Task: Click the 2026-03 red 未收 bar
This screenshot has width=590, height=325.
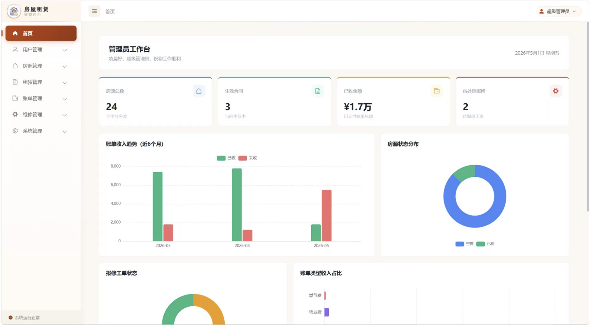Action: [168, 233]
